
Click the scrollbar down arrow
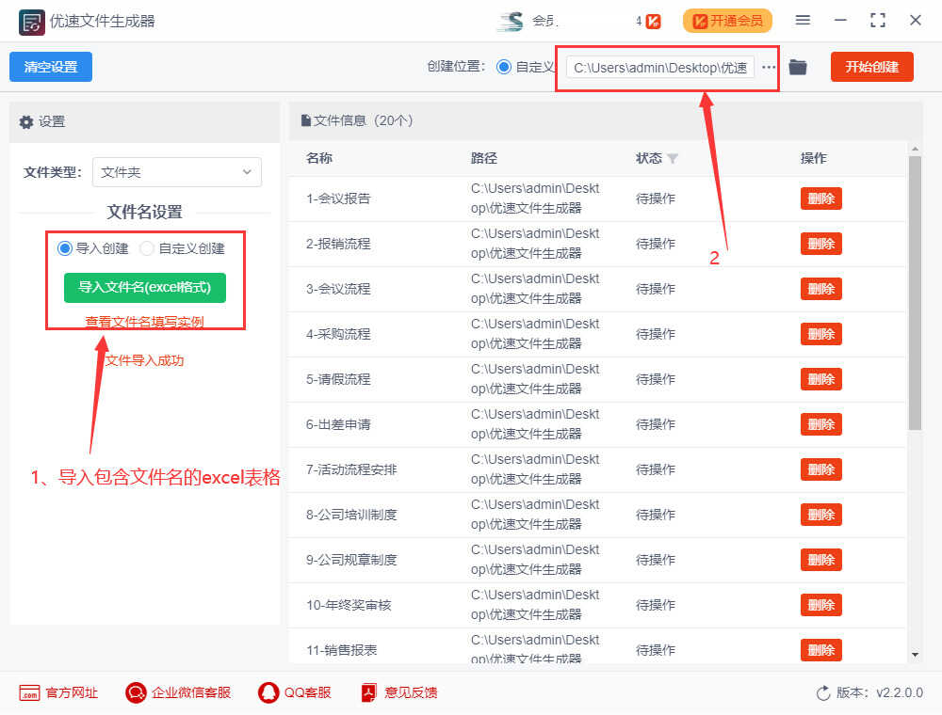(x=915, y=655)
